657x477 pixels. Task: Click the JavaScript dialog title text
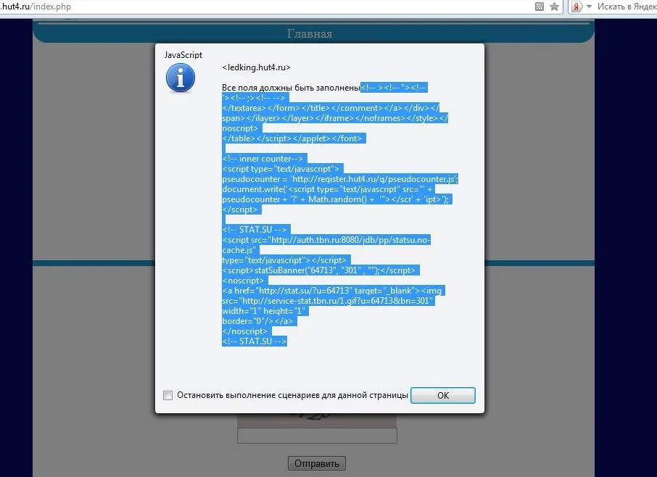point(183,55)
